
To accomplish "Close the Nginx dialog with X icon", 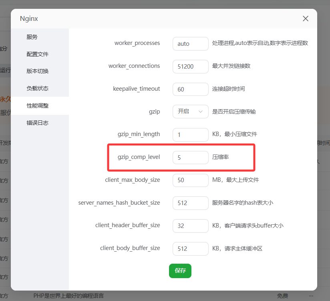I will click(306, 19).
